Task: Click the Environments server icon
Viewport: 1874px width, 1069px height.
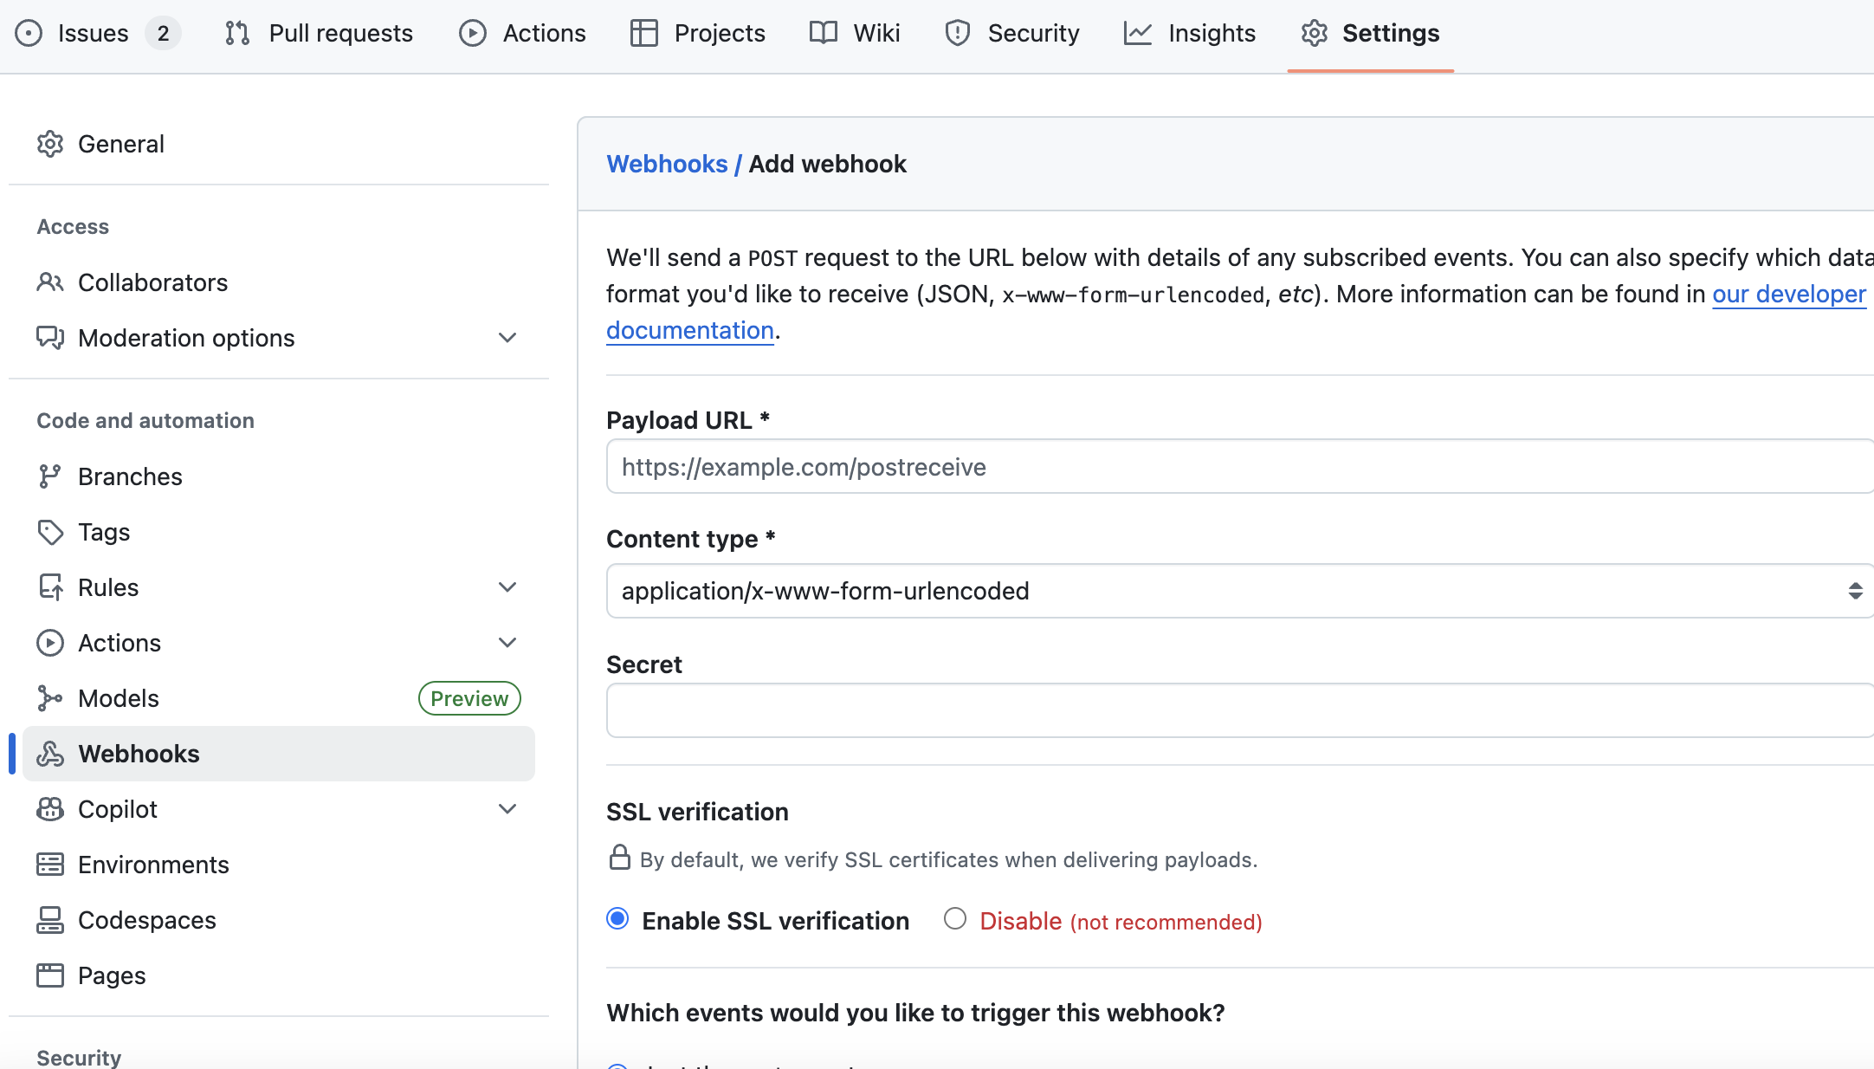Action: (50, 865)
